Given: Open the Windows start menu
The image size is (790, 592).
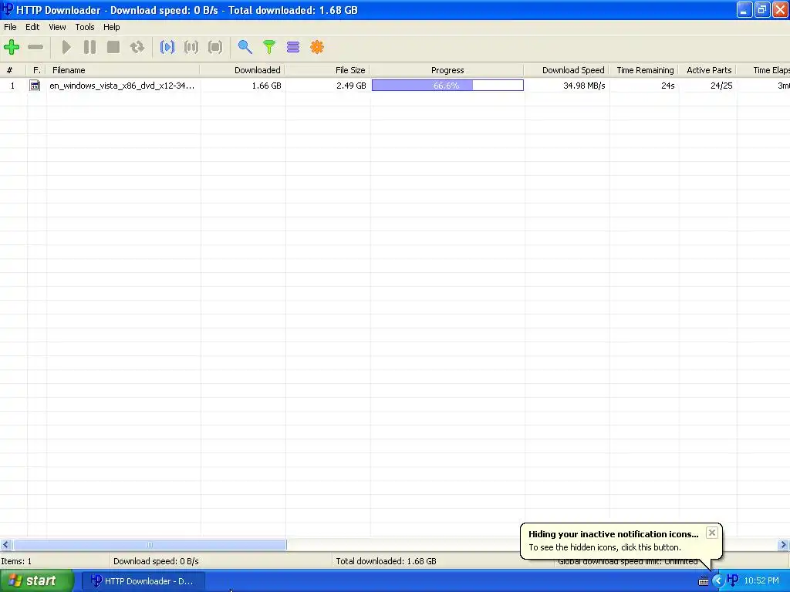Looking at the screenshot, I should pos(37,581).
